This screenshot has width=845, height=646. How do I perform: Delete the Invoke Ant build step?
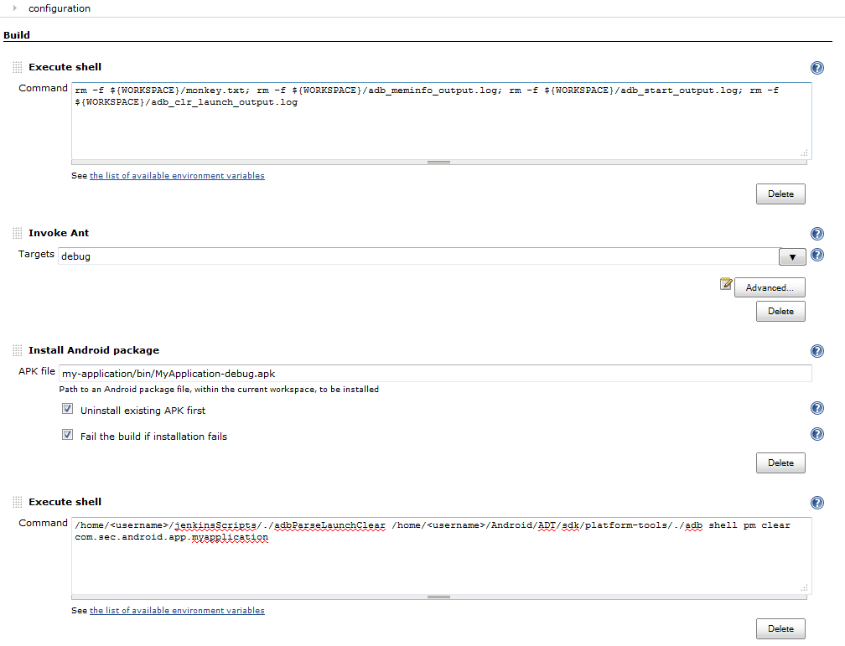pyautogui.click(x=780, y=312)
